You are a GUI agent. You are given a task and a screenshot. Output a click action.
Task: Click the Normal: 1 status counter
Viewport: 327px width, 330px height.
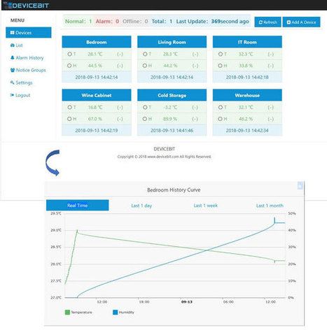pyautogui.click(x=78, y=22)
